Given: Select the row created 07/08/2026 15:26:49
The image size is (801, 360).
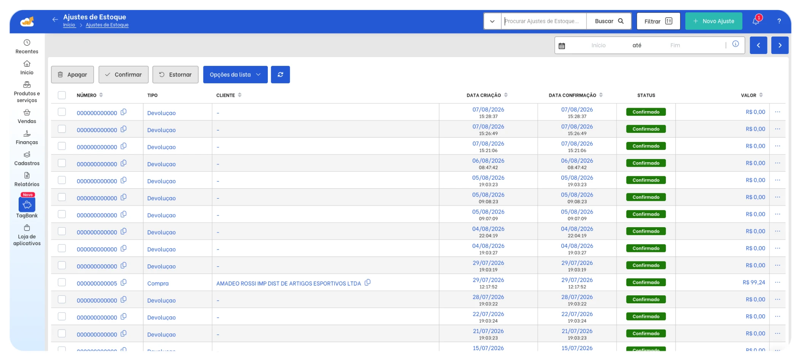Looking at the screenshot, I should (62, 129).
